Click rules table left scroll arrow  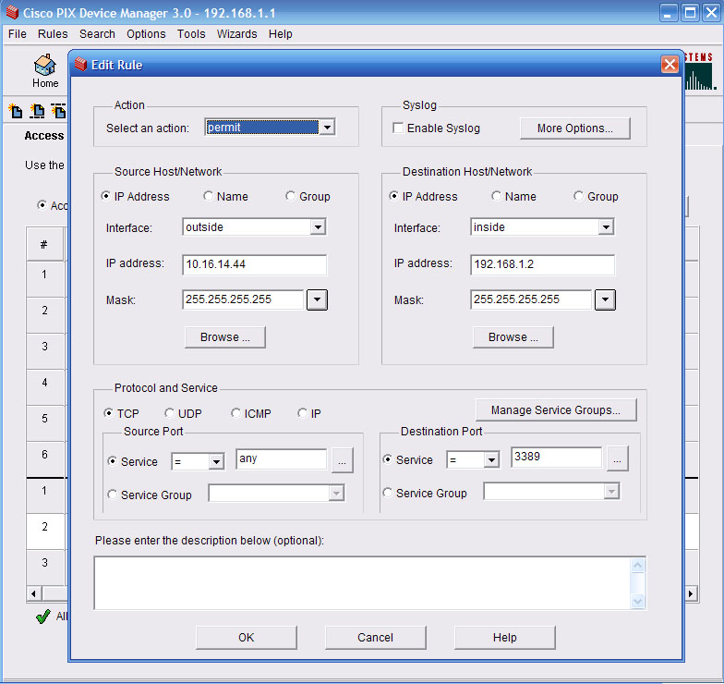click(33, 593)
